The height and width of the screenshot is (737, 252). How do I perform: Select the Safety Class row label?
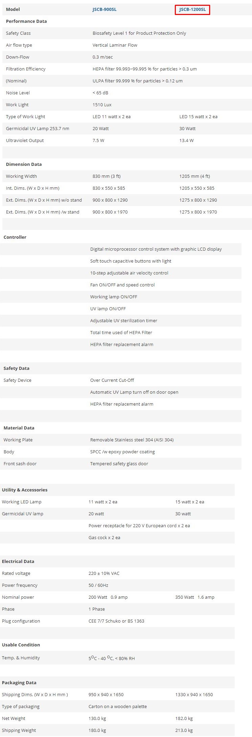18,33
